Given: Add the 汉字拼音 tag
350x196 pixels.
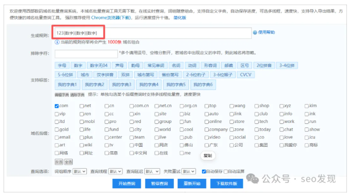Looking at the screenshot, I should pos(105,75).
